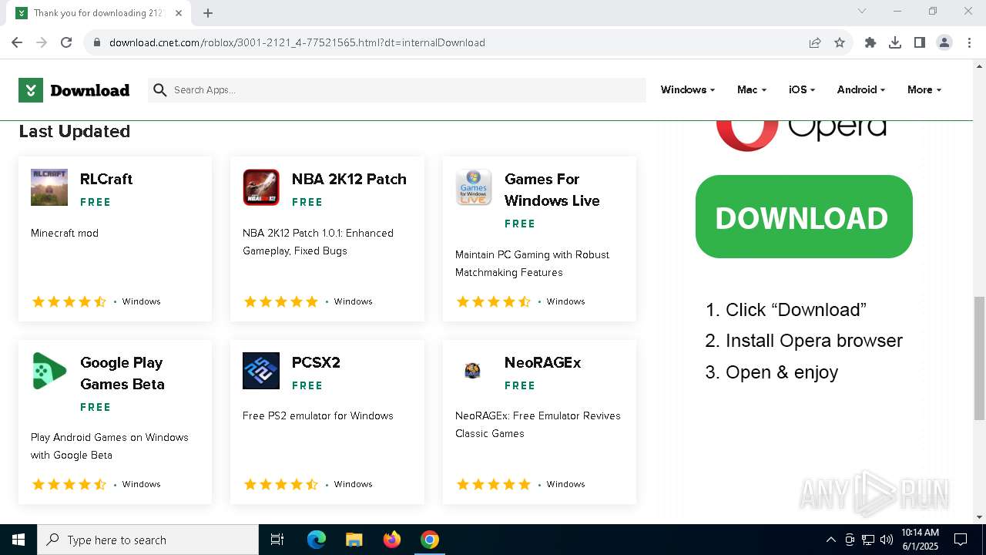Click the page vertical scrollbar thumb
Screen dimensions: 986x555
tap(979, 358)
